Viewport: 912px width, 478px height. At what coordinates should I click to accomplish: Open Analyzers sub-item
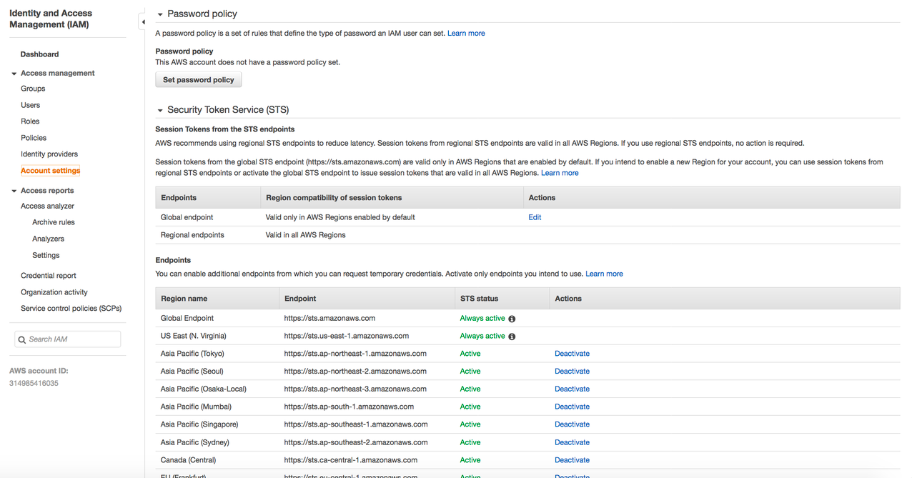click(48, 239)
